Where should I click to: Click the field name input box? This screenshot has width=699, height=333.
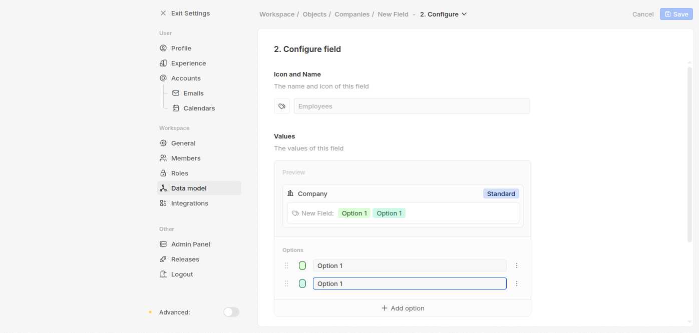[x=411, y=106]
